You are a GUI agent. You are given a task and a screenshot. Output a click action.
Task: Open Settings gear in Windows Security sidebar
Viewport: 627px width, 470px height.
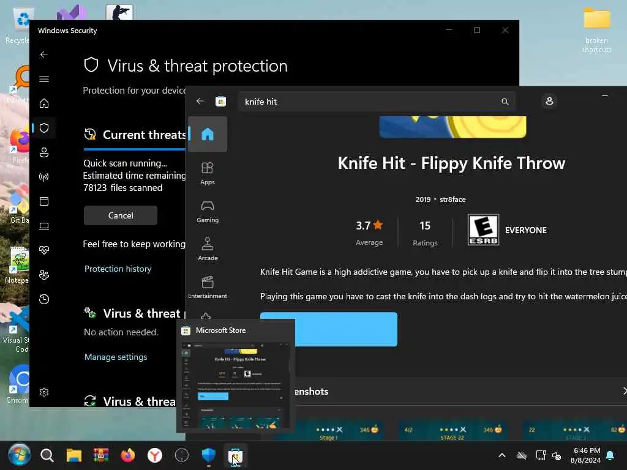[x=44, y=392]
